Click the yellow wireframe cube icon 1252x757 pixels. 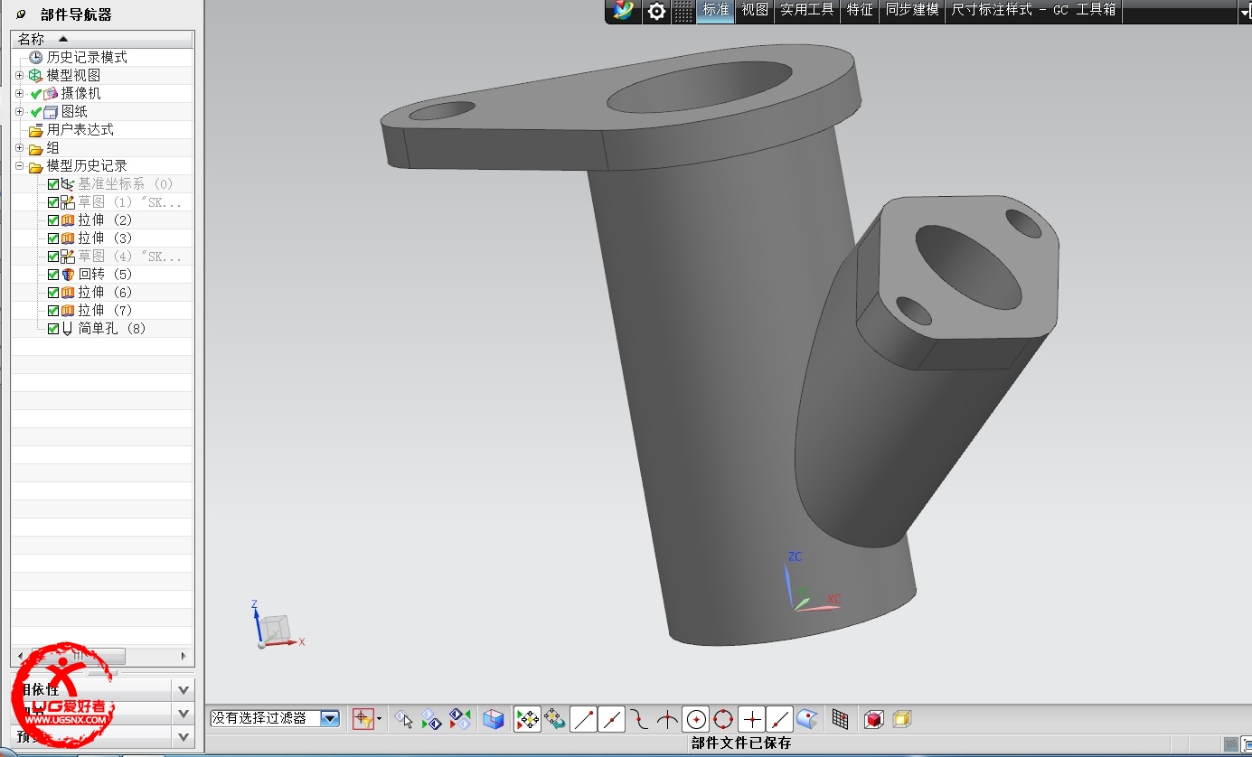pos(901,719)
